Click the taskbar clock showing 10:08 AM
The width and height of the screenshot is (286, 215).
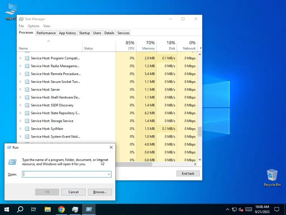[x=262, y=209]
